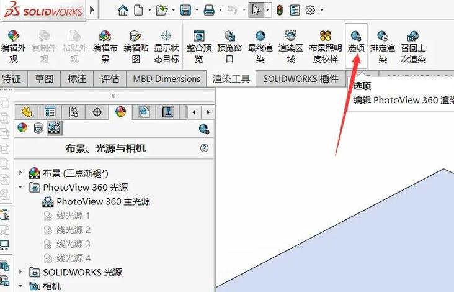Open PhotoView options icon in DisplayManager

pos(204,129)
